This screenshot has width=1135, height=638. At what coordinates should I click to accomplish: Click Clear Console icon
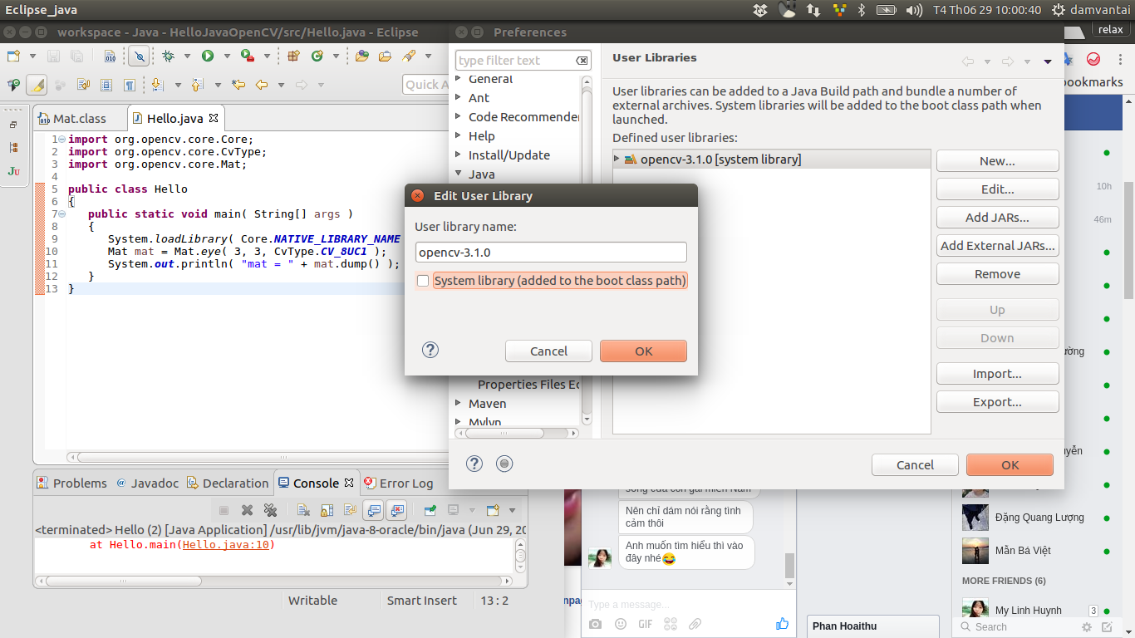[x=303, y=510]
